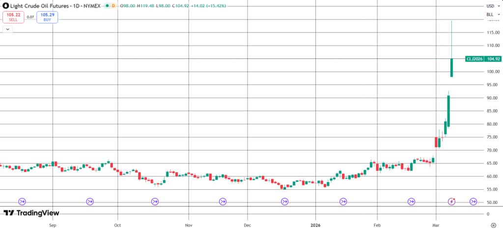Click the Dec label on the time axis

[x=247, y=225]
